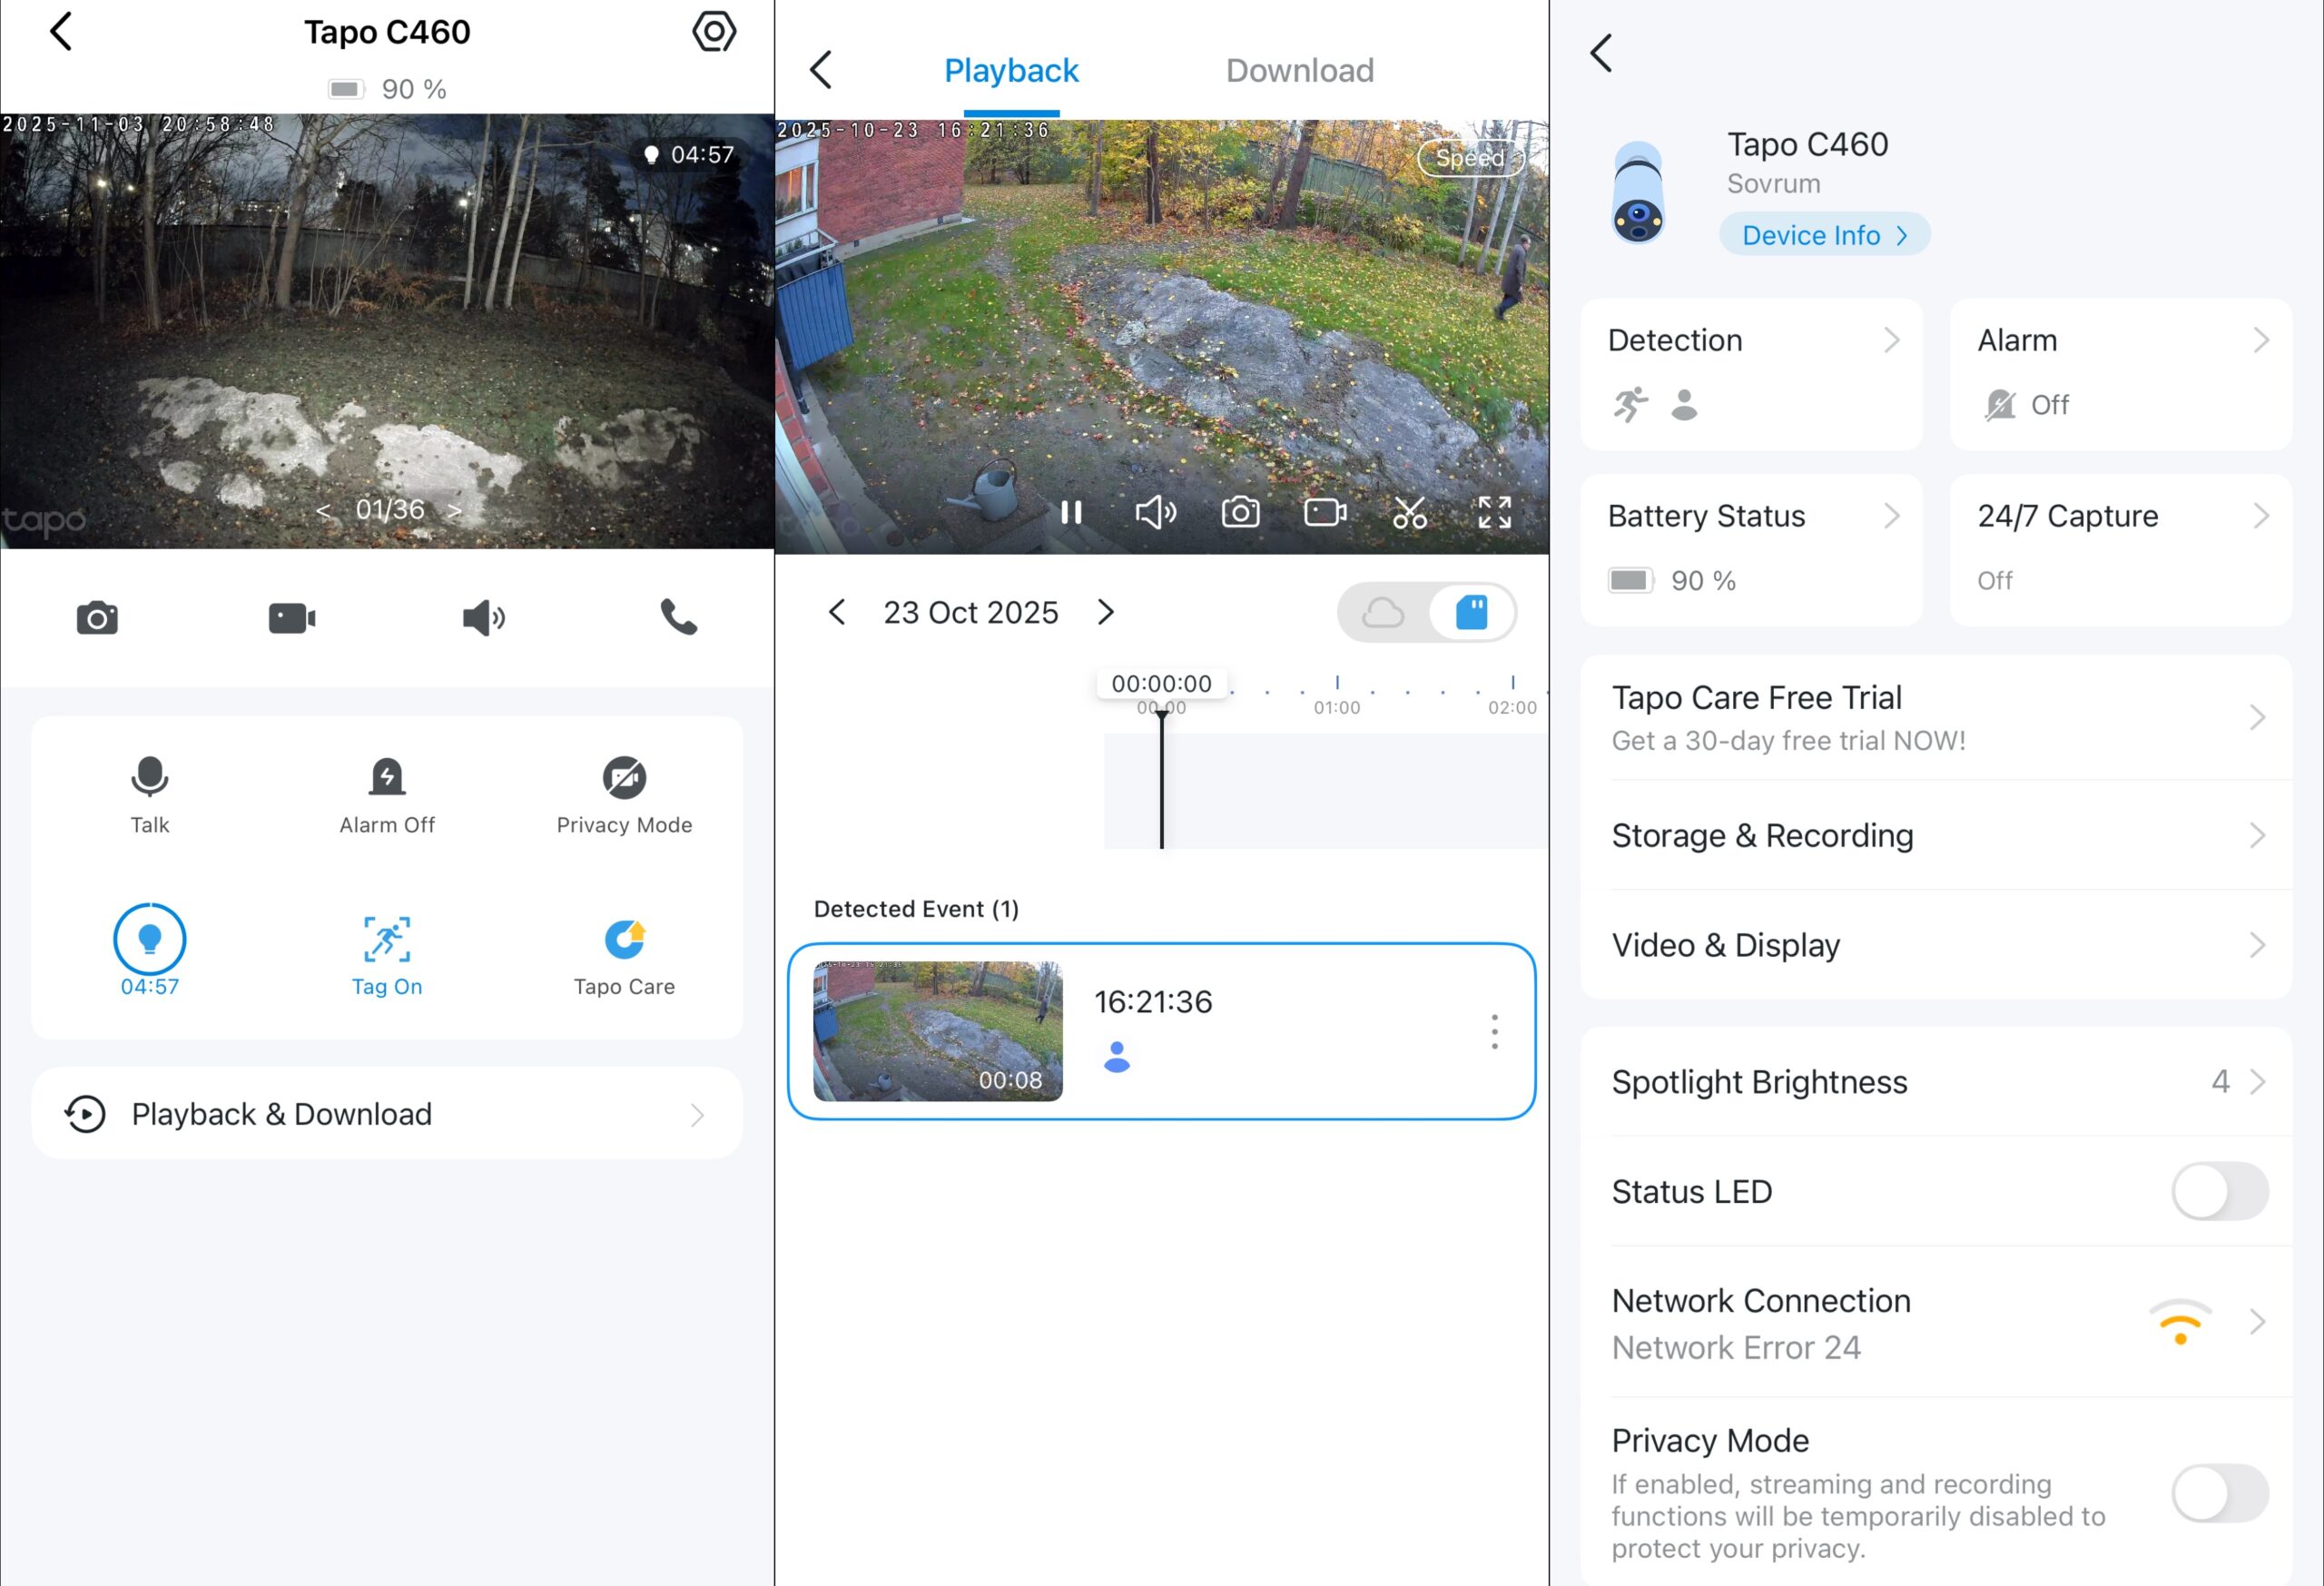Activate the Talk microphone
The height and width of the screenshot is (1586, 2324).
pyautogui.click(x=150, y=790)
